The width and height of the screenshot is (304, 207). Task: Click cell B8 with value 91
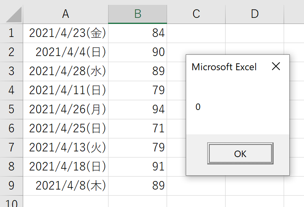click(x=138, y=166)
